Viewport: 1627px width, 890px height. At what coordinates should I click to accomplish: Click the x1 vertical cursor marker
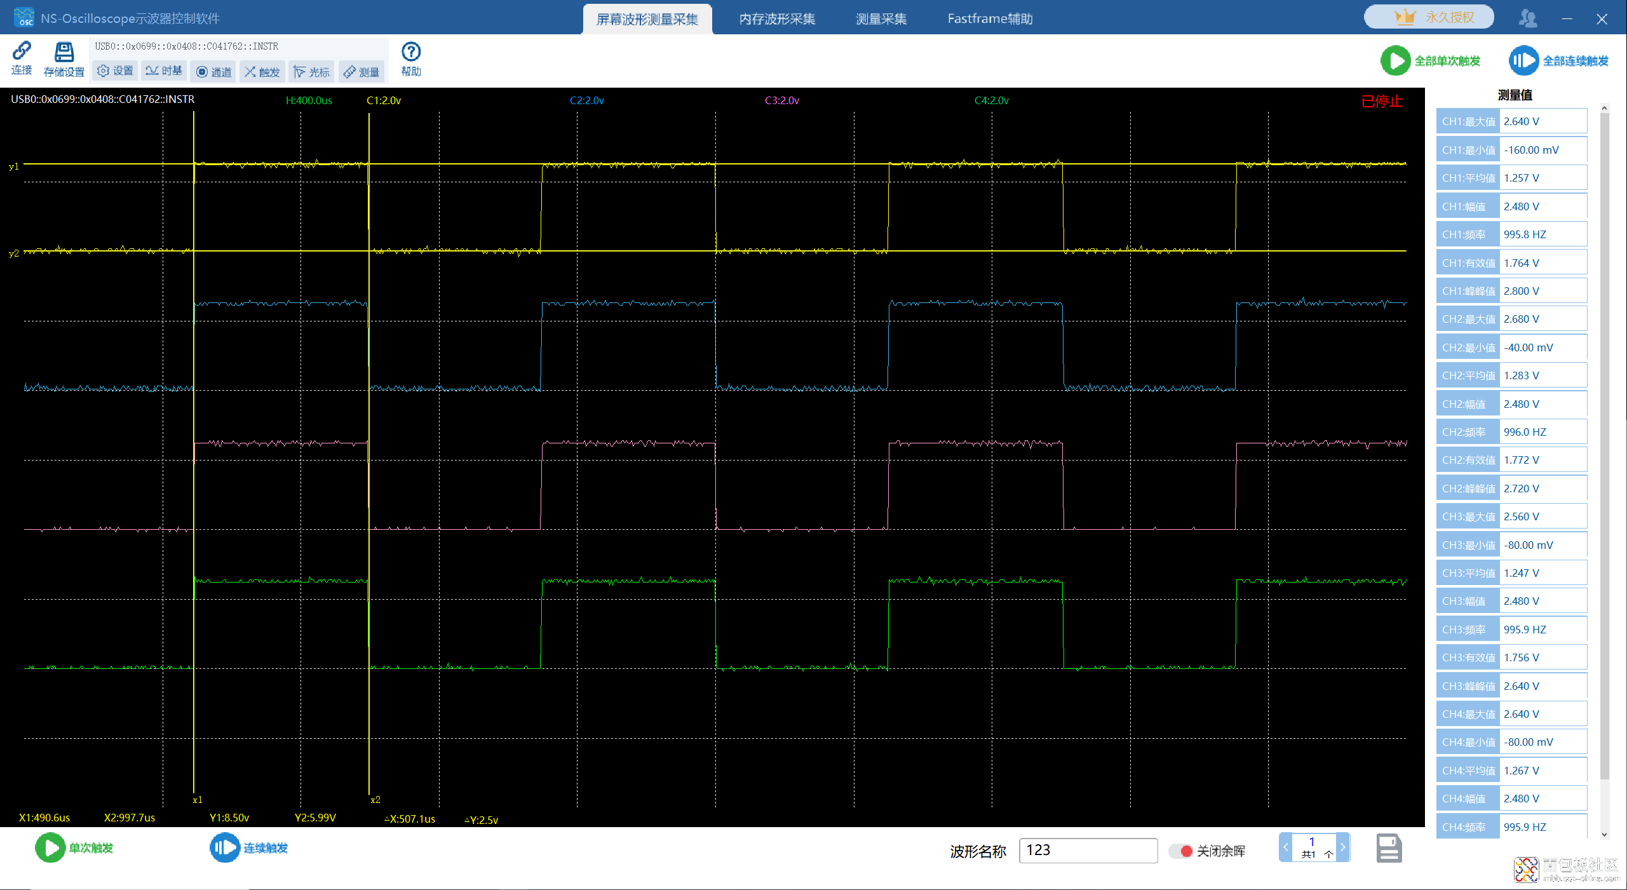click(198, 800)
